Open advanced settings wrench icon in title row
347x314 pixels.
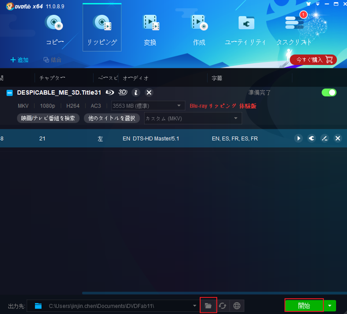(x=312, y=138)
